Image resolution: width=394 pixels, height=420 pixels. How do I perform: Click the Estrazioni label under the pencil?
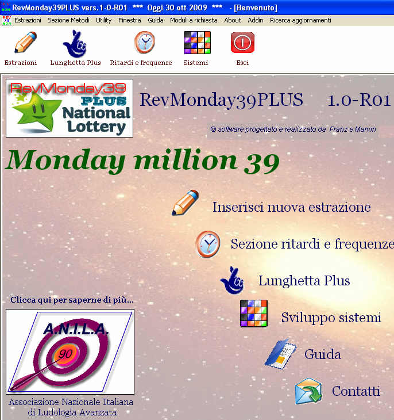point(21,63)
